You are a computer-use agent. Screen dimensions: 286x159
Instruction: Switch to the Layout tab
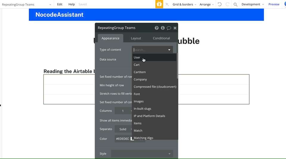pyautogui.click(x=136, y=38)
